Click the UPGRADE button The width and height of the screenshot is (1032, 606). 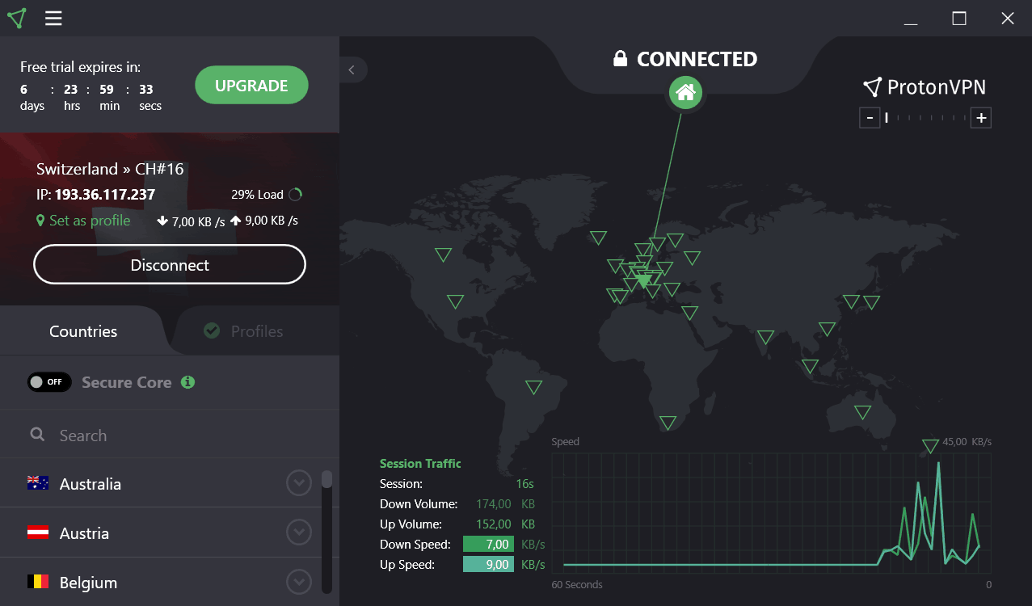click(x=251, y=85)
